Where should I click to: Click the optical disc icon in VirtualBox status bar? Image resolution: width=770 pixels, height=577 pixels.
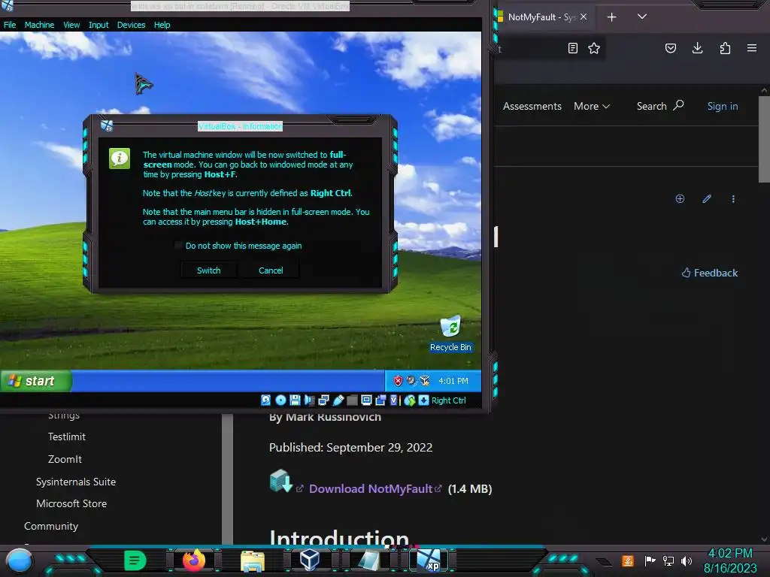point(280,400)
